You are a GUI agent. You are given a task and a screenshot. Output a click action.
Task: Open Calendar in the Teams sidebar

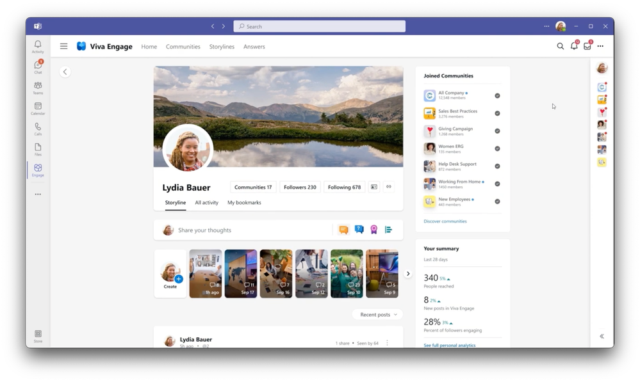38,108
